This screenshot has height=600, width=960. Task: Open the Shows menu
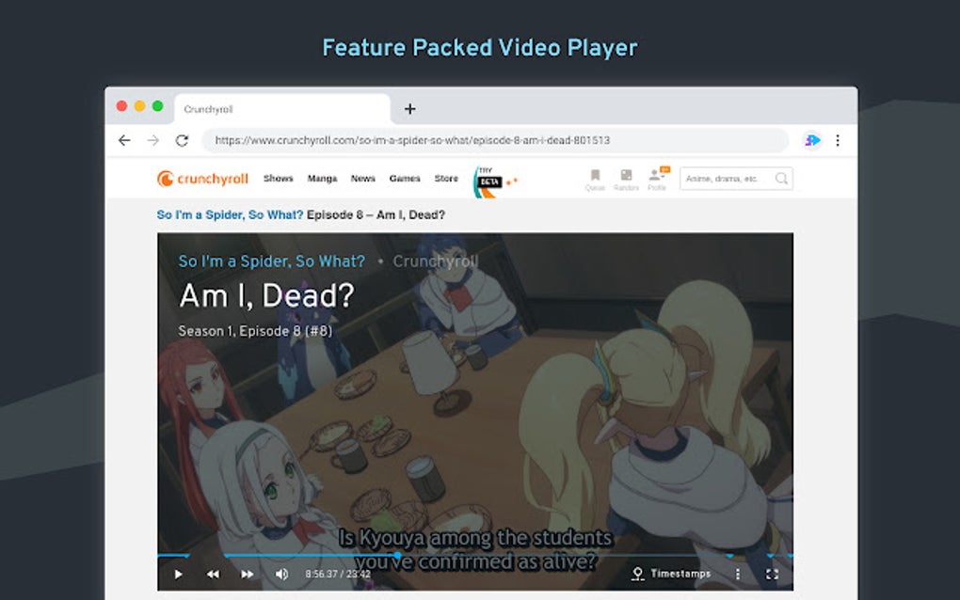[279, 179]
